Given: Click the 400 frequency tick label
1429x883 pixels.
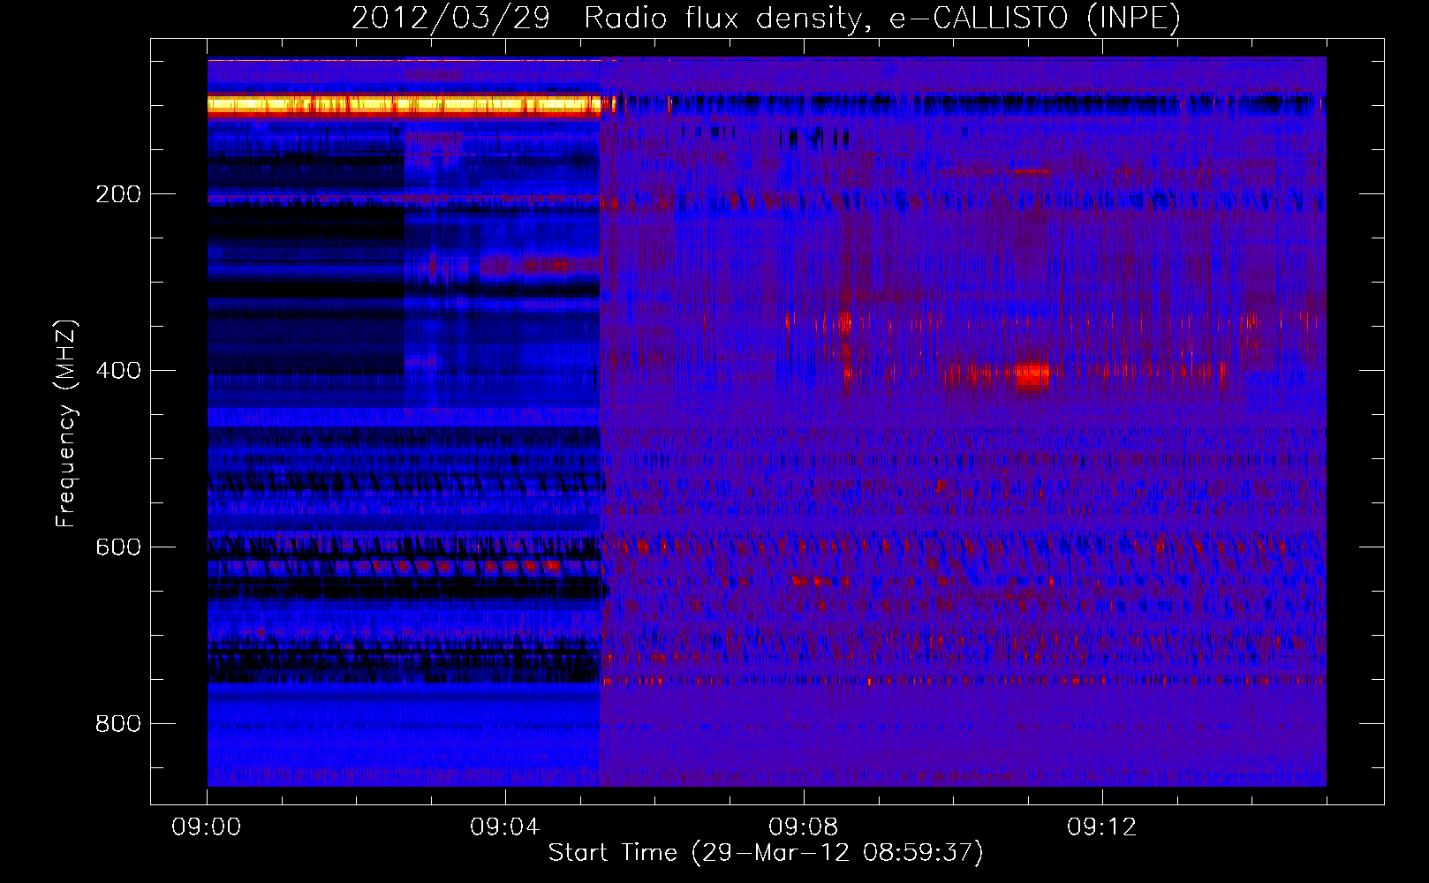Looking at the screenshot, I should click(118, 371).
